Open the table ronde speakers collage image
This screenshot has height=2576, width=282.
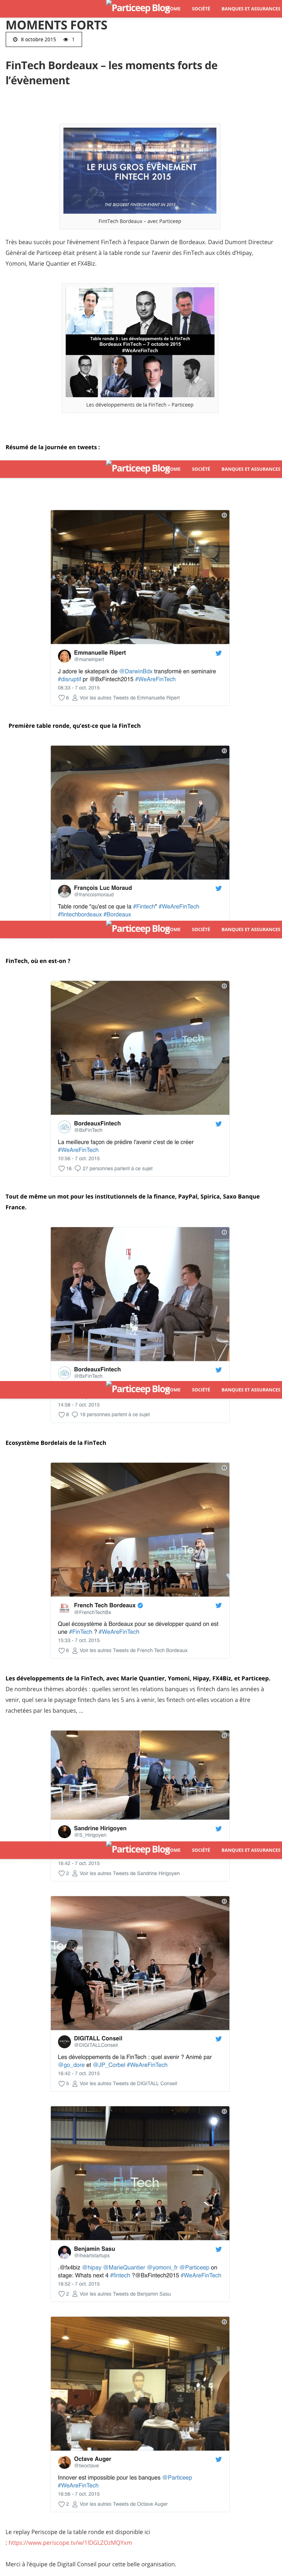pyautogui.click(x=140, y=343)
